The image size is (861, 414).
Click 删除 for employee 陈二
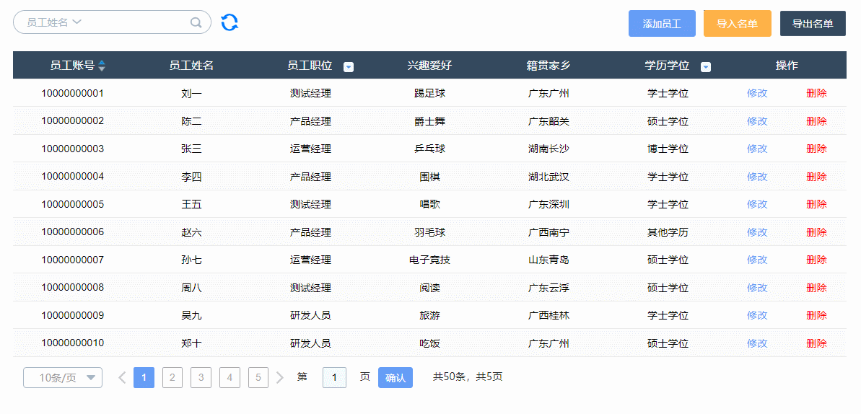point(816,121)
